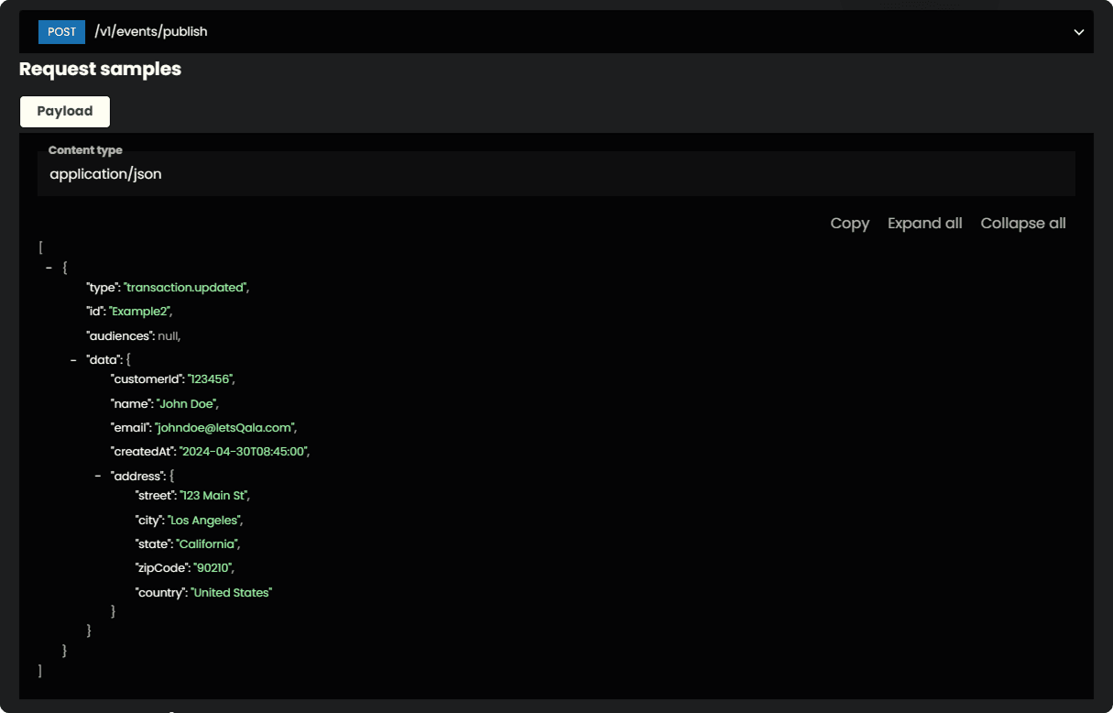Click the blue POST method badge
1113x713 pixels.
tap(61, 32)
